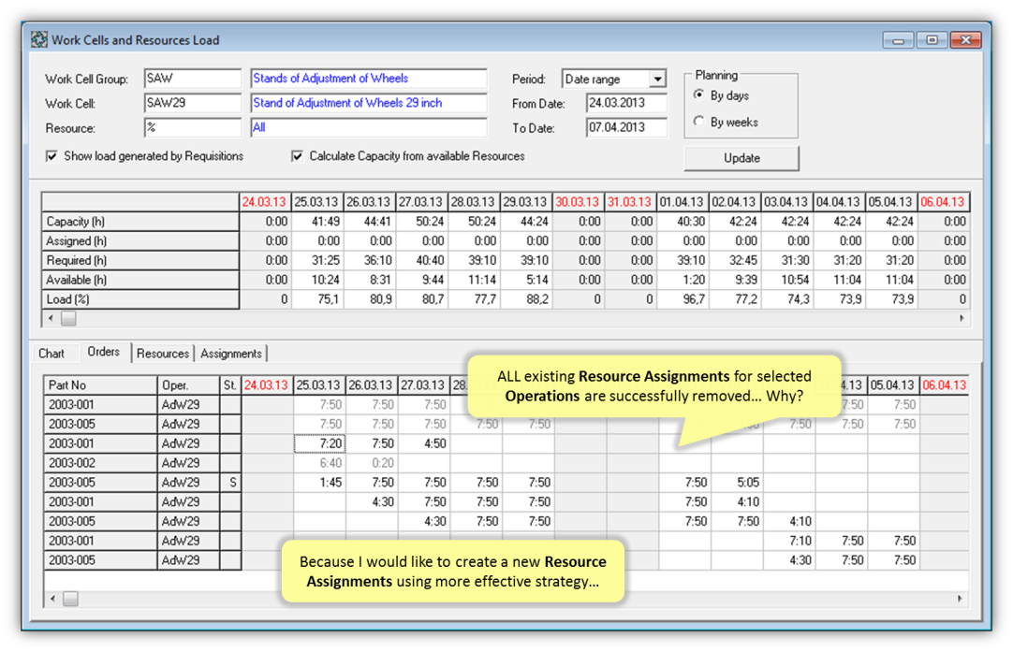Click the Work Cell code field SAW29

click(x=193, y=103)
